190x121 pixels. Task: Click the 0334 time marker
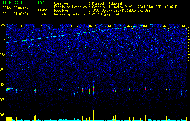point(75,26)
